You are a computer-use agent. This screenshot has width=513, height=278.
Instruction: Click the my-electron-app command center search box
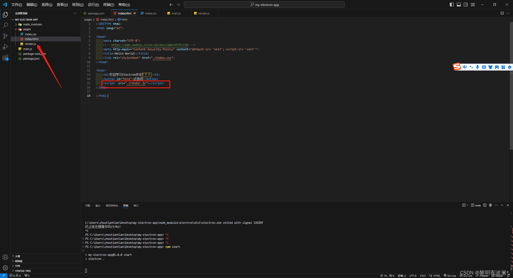pos(264,5)
